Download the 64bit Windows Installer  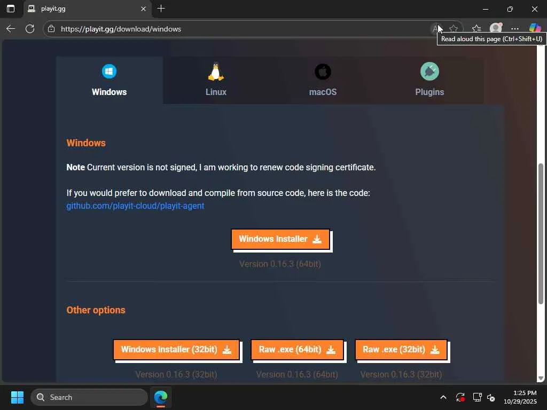click(x=280, y=239)
